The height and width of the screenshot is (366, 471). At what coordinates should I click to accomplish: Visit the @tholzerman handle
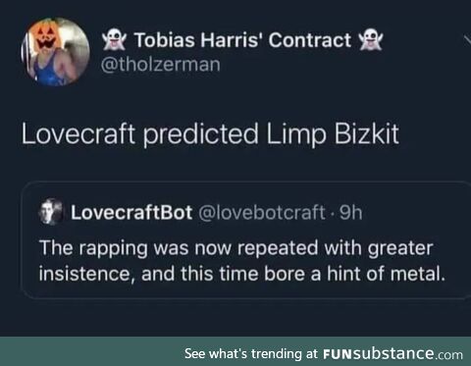click(x=161, y=65)
